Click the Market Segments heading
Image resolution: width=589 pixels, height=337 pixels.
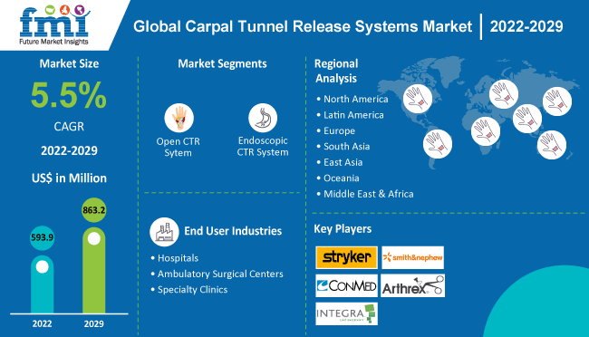(x=222, y=64)
